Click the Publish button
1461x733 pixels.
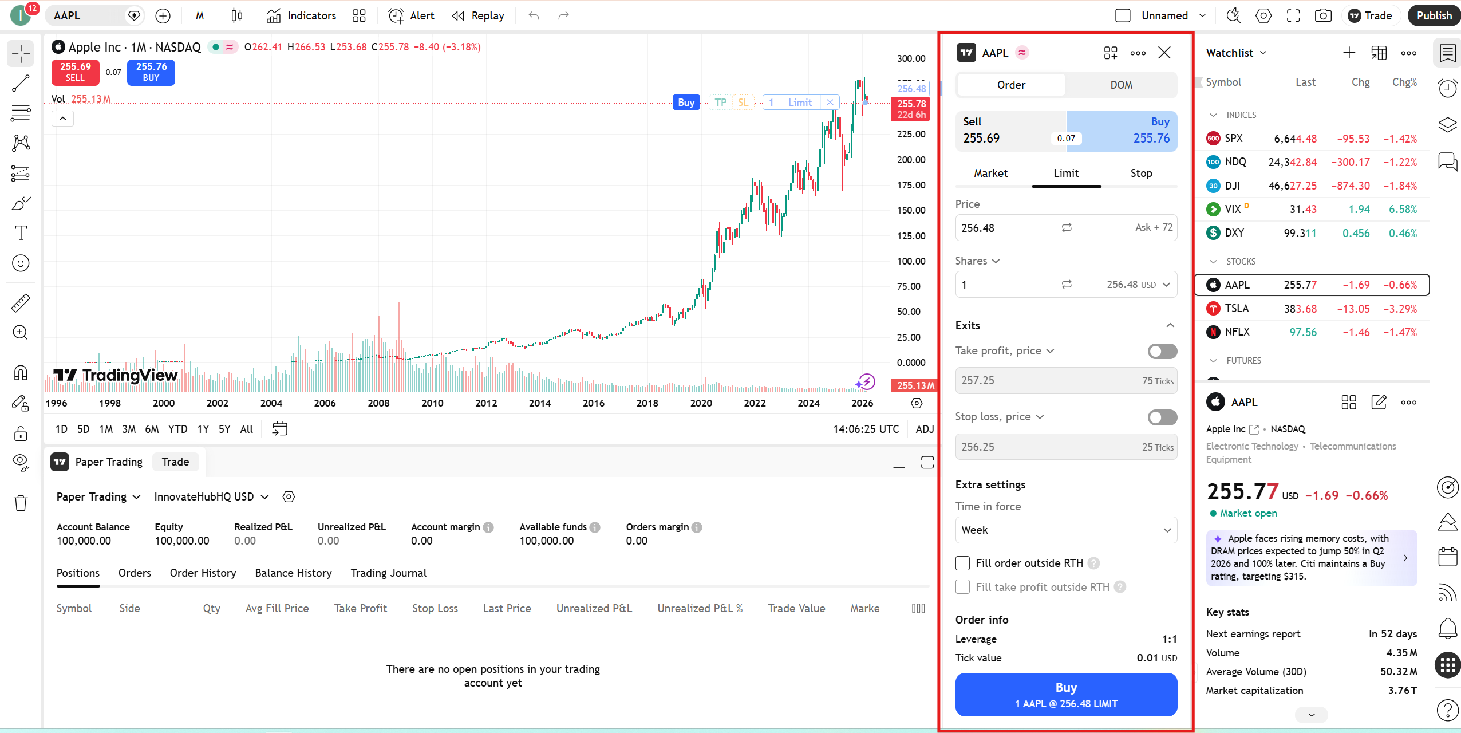[1434, 15]
